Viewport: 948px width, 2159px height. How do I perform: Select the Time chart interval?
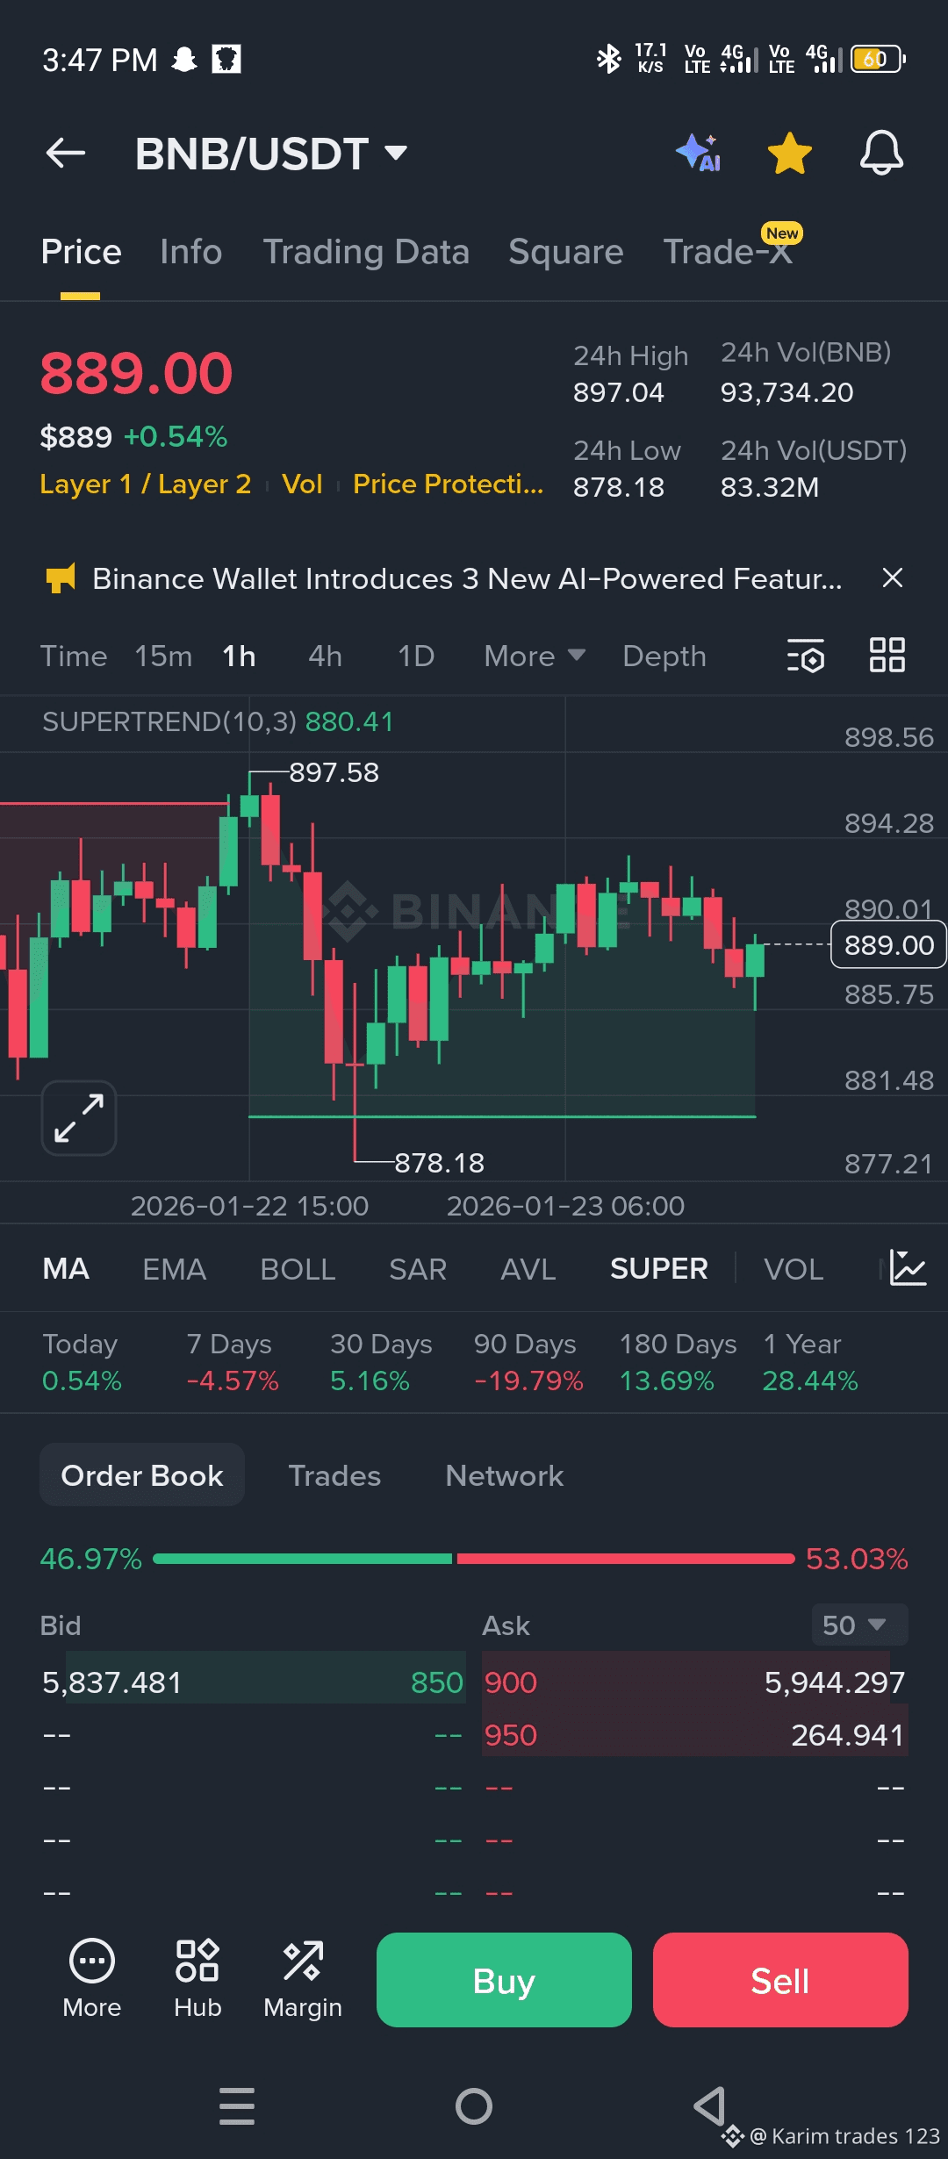click(74, 656)
